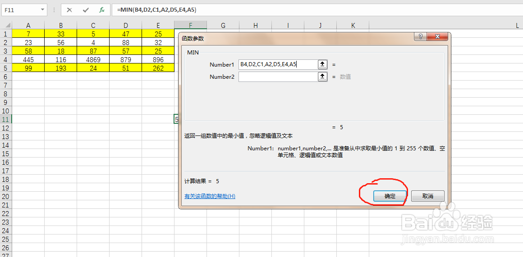
Task: Click cell D1 containing 47
Action: pos(125,34)
